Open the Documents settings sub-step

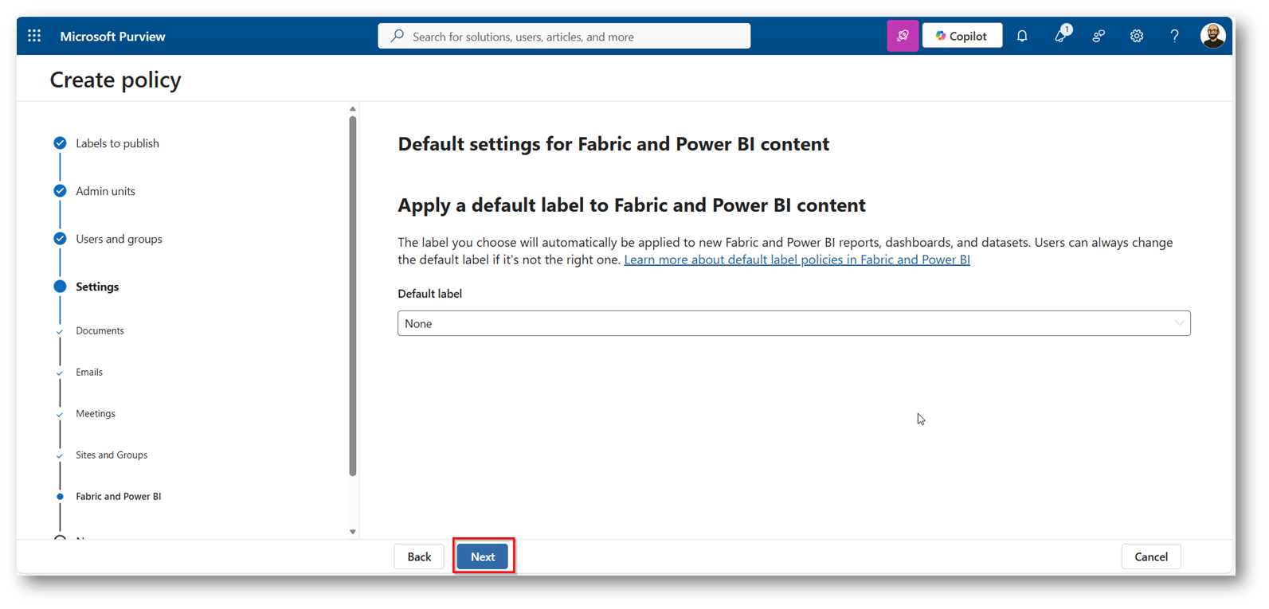100,330
